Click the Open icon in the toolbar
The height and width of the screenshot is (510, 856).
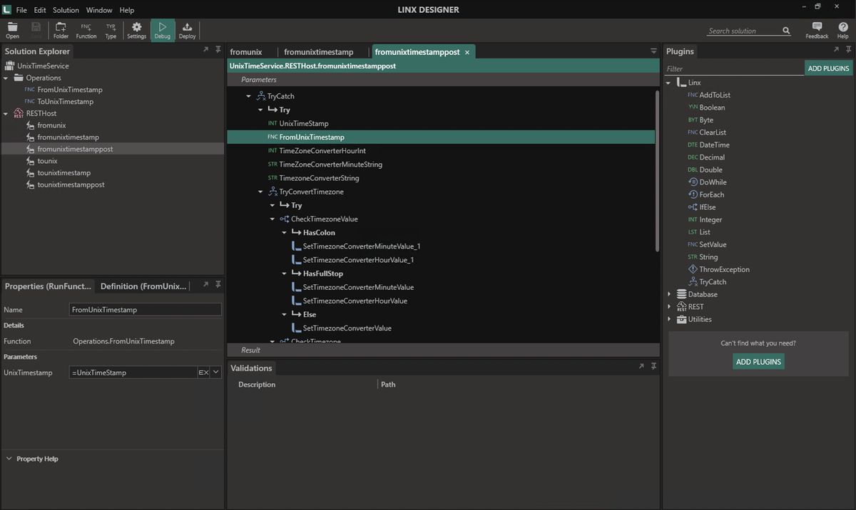(12, 29)
